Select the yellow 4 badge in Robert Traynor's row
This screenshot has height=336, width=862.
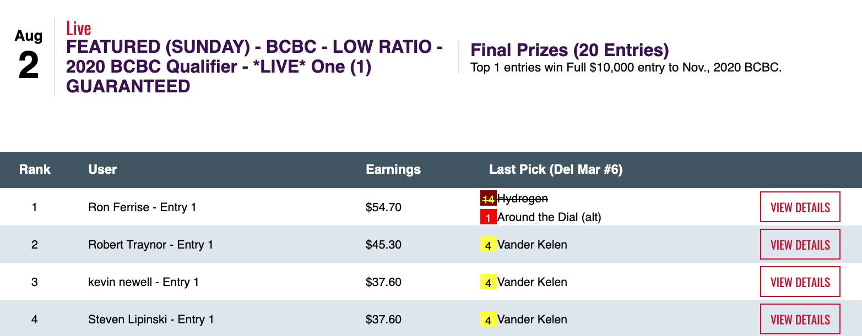point(488,245)
